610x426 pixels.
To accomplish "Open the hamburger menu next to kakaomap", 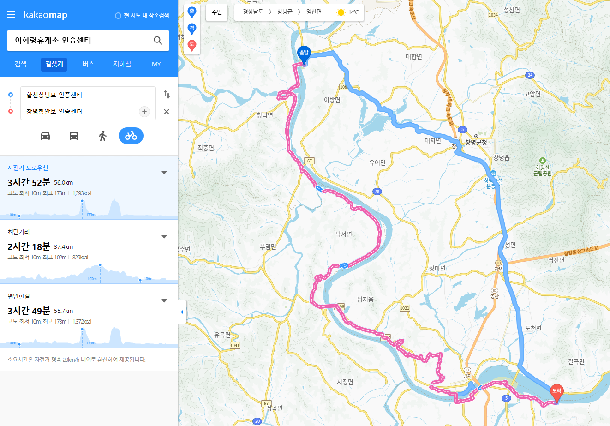I will [x=11, y=15].
